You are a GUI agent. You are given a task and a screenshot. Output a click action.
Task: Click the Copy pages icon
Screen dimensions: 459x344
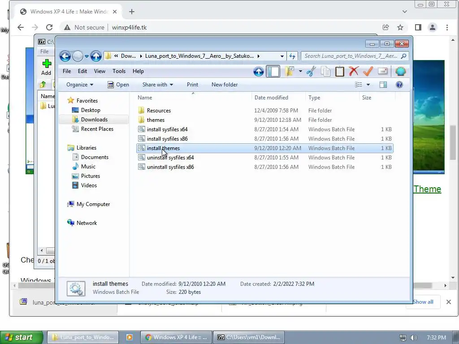325,71
